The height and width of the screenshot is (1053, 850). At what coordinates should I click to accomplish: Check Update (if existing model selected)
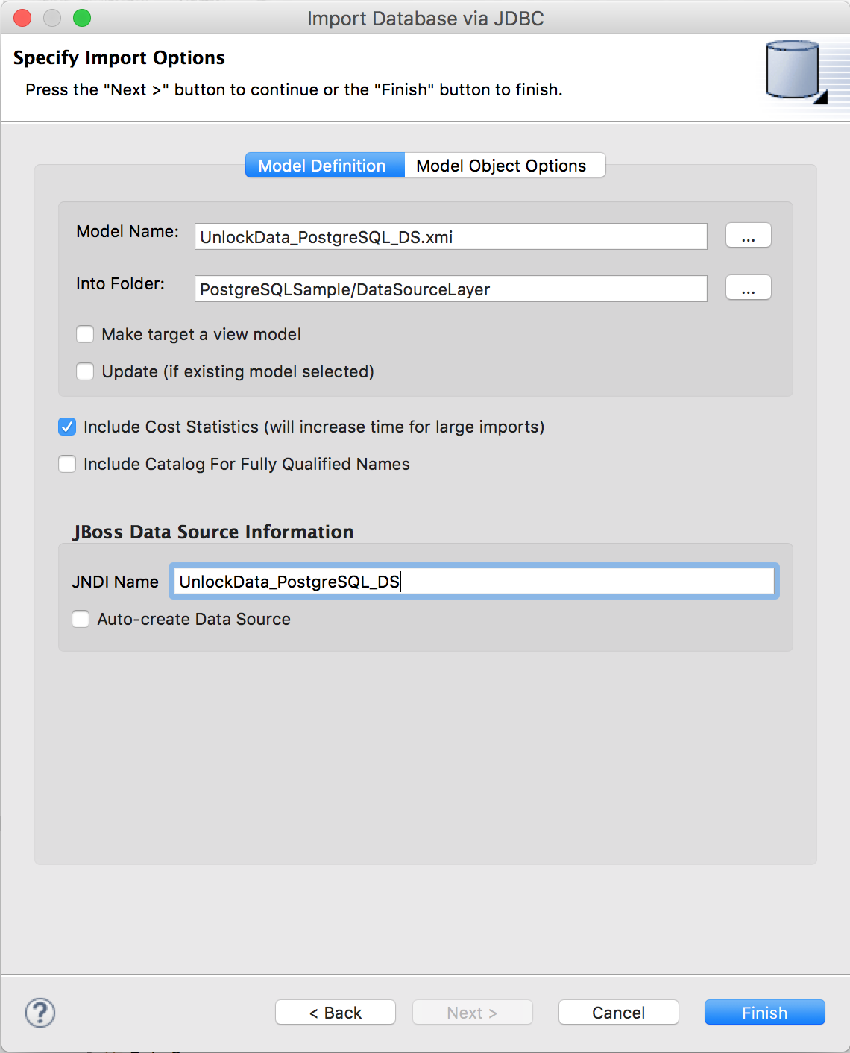85,371
